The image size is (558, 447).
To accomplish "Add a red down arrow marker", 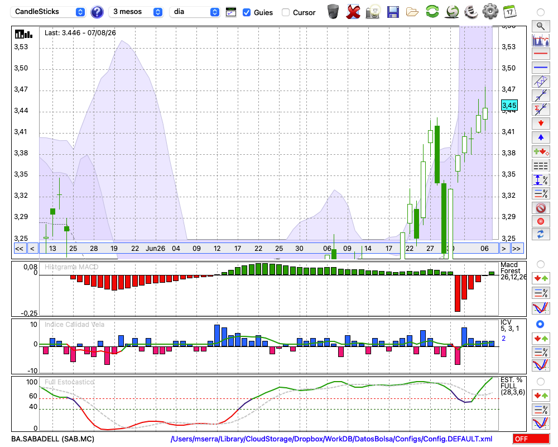I will [x=541, y=123].
